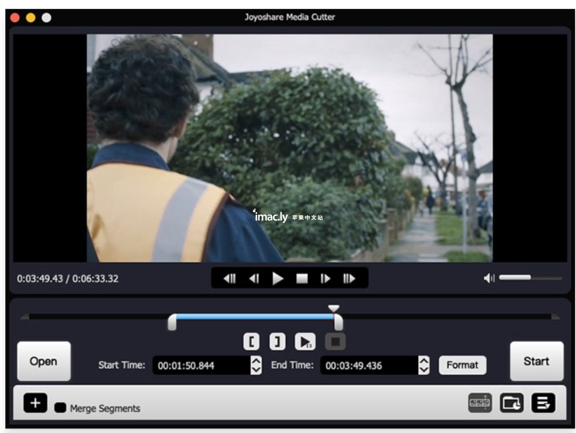576x433 pixels.
Task: Open the video editing filmstrip icon
Action: coord(480,403)
